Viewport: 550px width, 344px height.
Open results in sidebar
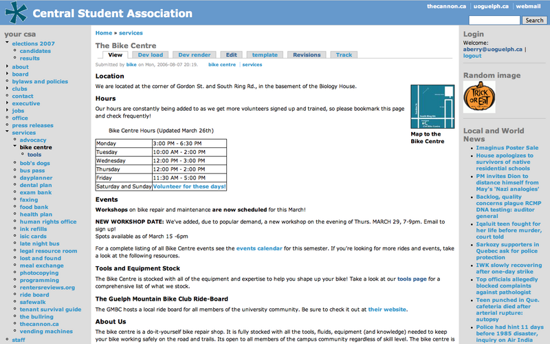pyautogui.click(x=30, y=58)
